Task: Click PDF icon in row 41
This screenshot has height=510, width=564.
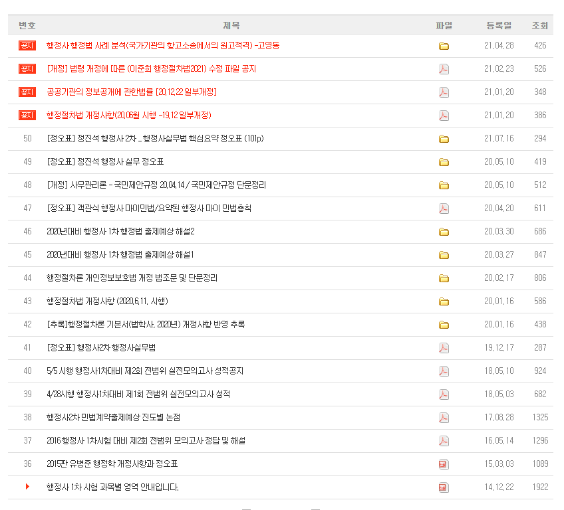Action: click(x=444, y=348)
